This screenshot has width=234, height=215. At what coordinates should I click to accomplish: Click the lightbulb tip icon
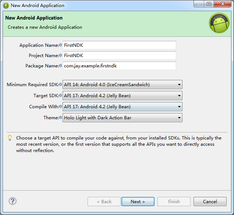pyautogui.click(x=10, y=138)
